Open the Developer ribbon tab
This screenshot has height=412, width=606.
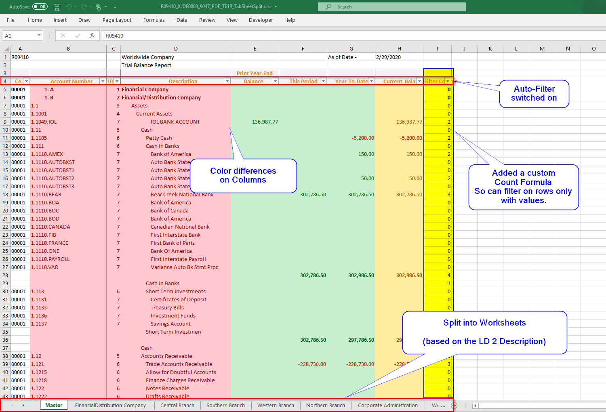[261, 20]
